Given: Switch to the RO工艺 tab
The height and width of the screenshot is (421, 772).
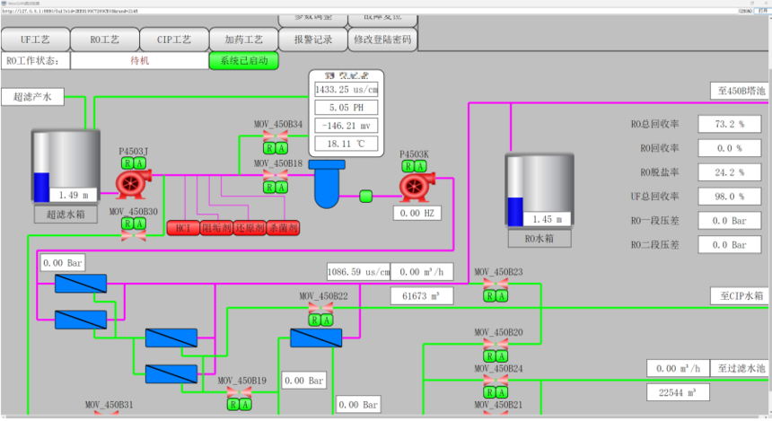Looking at the screenshot, I should [x=105, y=39].
